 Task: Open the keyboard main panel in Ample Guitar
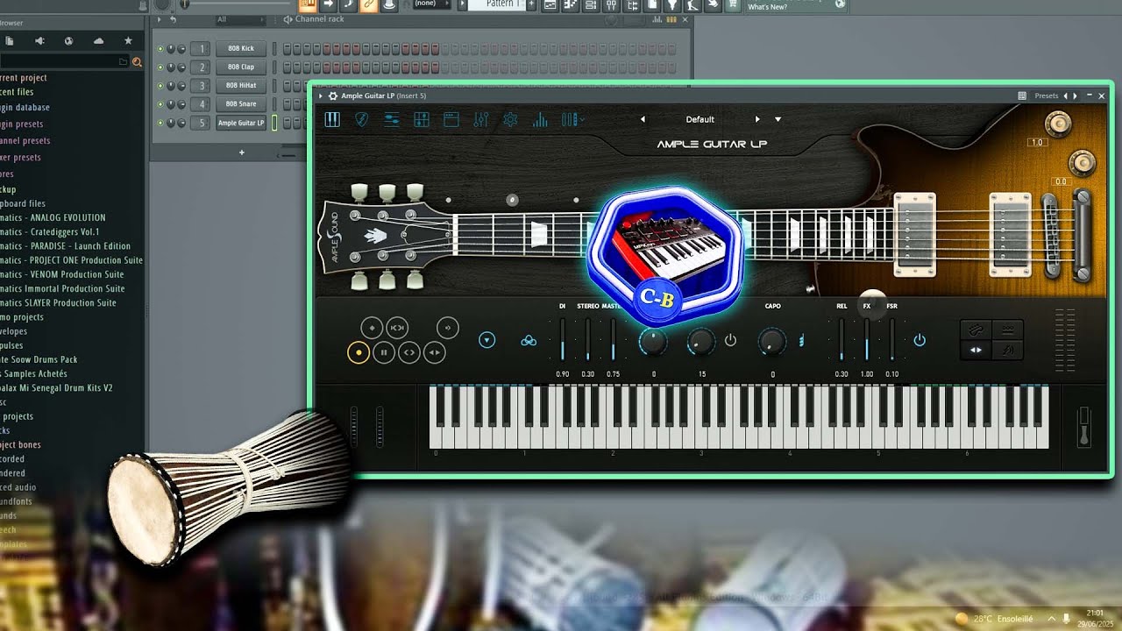332,119
